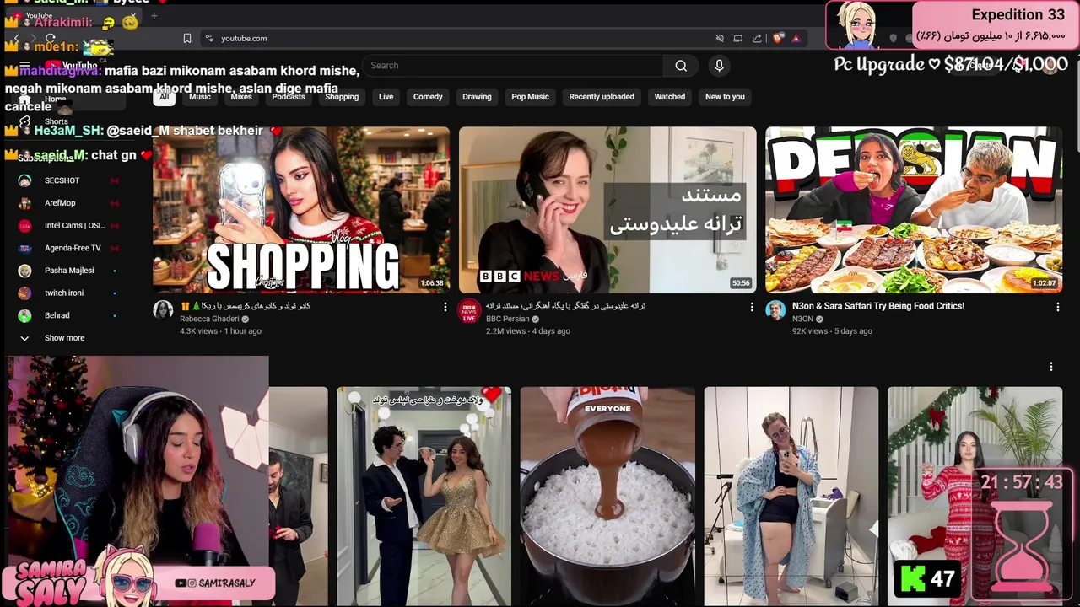Select the Recently uploaded filter chip
Viewport: 1080px width, 607px height.
pyautogui.click(x=602, y=97)
